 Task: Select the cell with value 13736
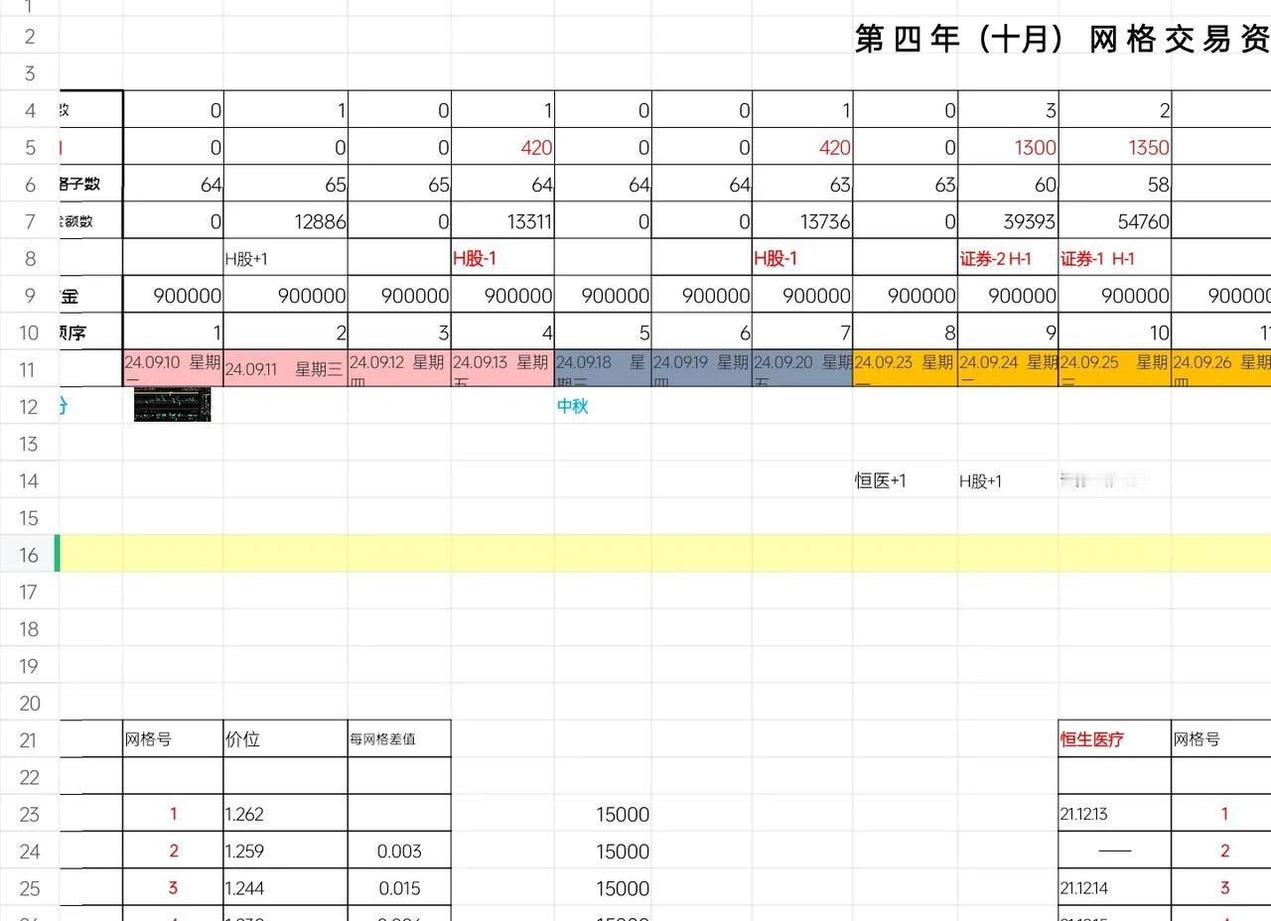point(802,221)
